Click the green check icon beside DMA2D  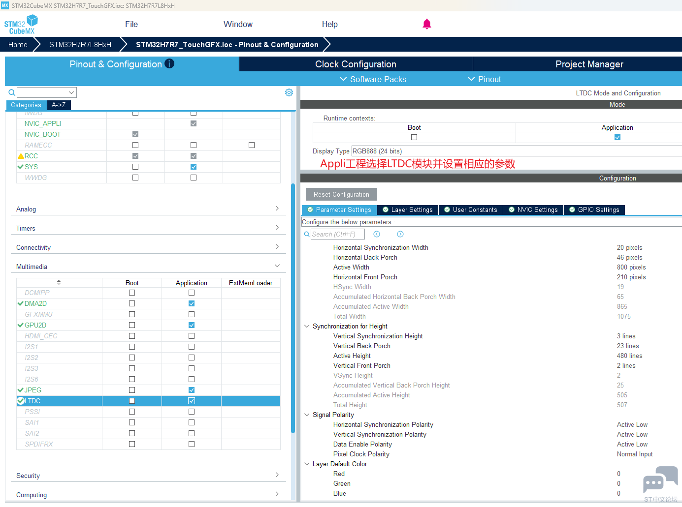coord(21,303)
